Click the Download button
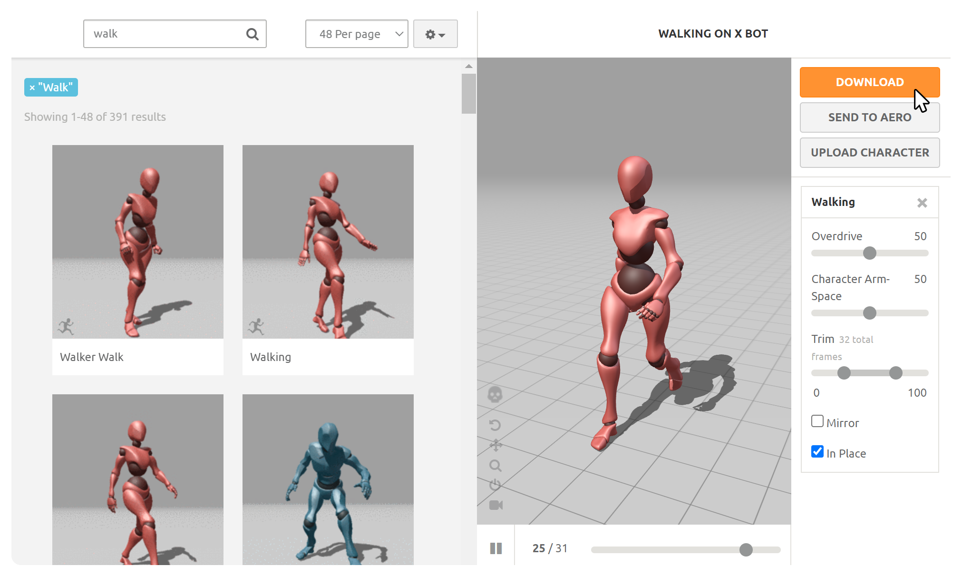 (870, 82)
